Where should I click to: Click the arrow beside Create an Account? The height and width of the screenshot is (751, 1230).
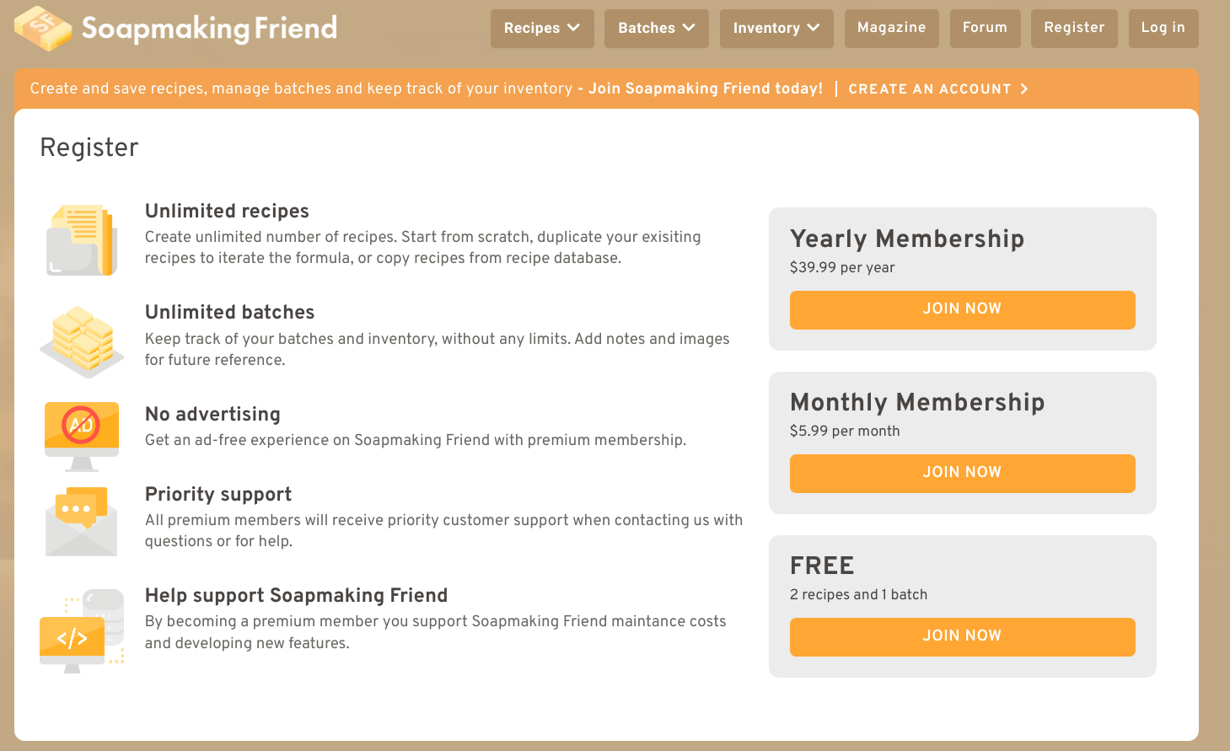click(1024, 89)
